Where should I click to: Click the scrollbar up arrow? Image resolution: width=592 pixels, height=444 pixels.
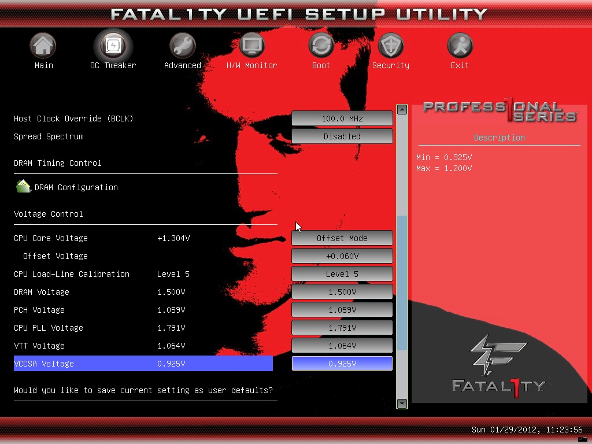pyautogui.click(x=402, y=109)
